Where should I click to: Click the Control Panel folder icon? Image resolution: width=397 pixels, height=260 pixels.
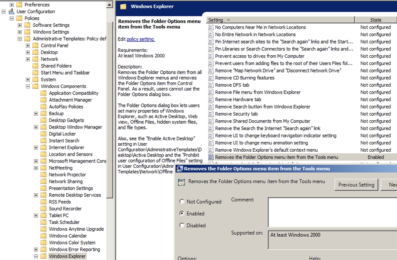pyautogui.click(x=35, y=45)
